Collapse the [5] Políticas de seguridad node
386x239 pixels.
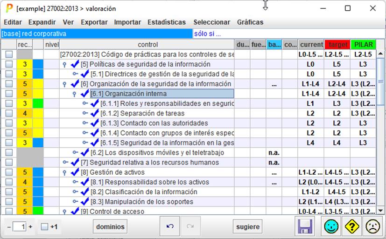tap(64, 64)
